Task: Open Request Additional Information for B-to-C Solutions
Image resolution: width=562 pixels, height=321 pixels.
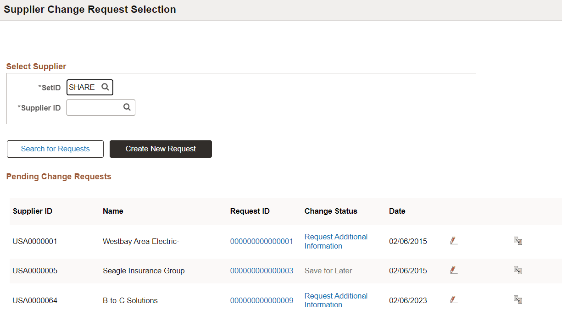Action: tap(335, 300)
